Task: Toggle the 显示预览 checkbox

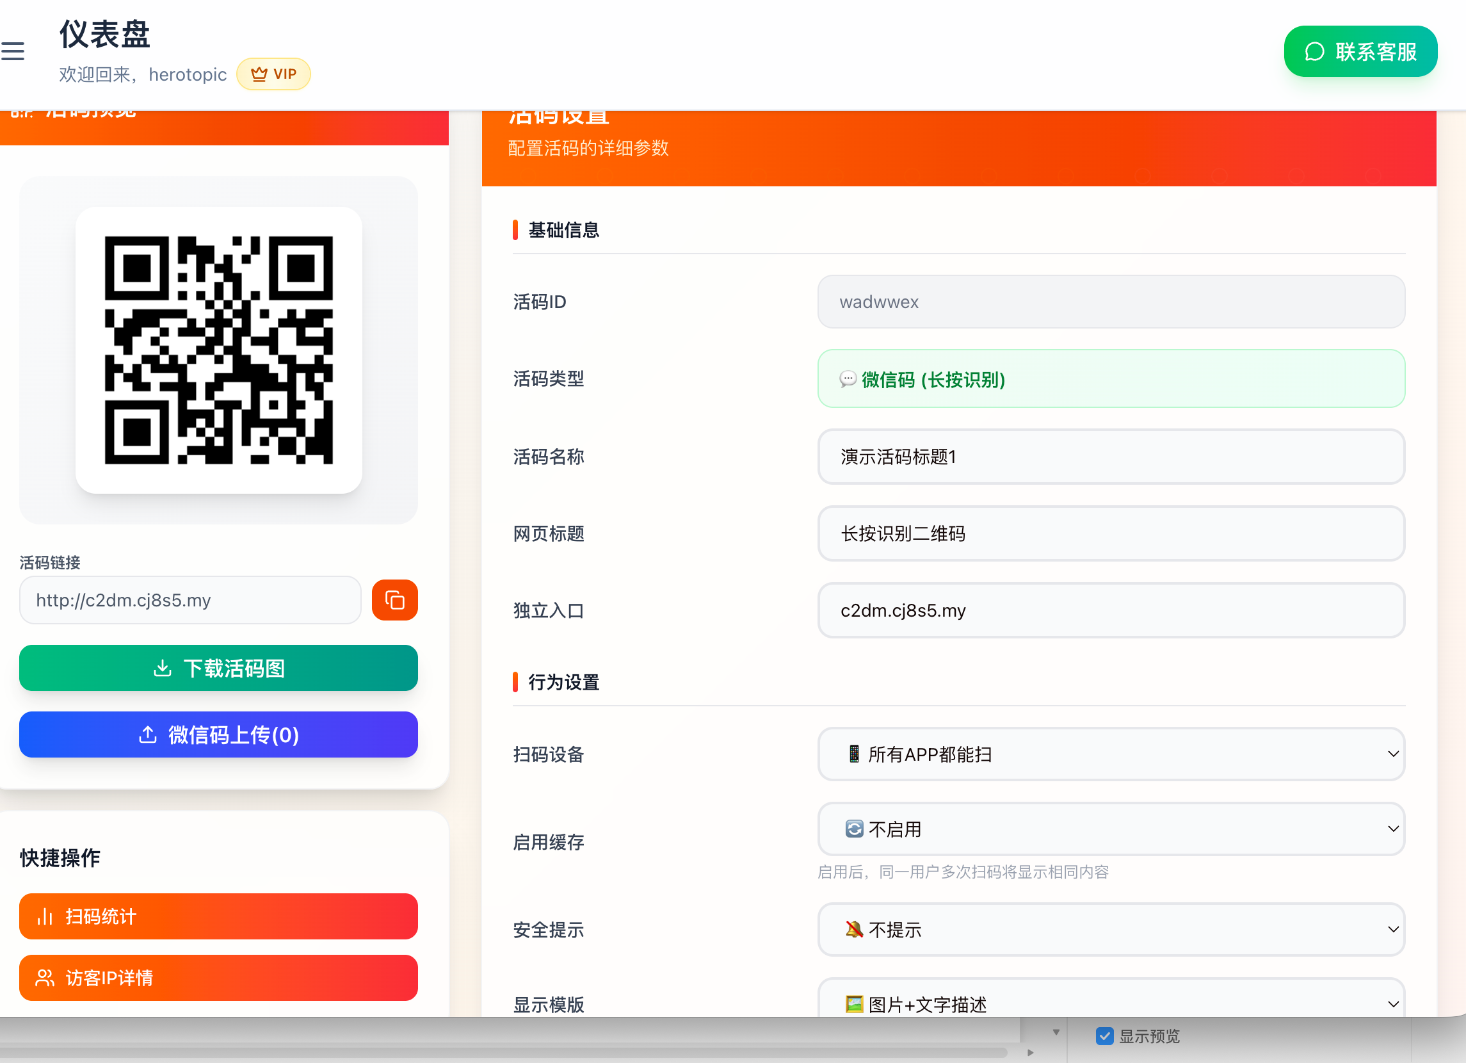Action: coord(1105,1036)
